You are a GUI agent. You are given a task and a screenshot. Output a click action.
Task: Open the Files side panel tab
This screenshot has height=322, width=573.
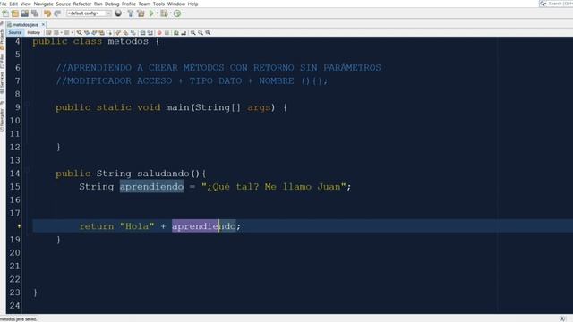pyautogui.click(x=2, y=60)
